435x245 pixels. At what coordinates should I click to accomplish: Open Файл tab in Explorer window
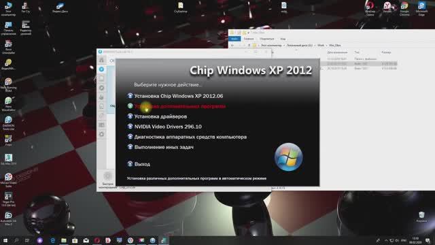click(234, 39)
